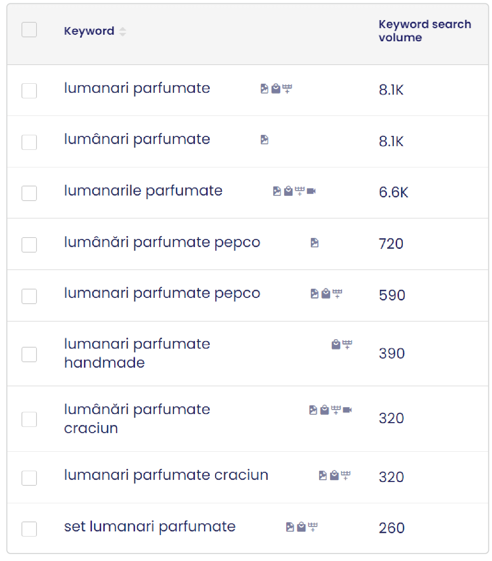Click video icon in lumanarile parfumate row
Viewport: 492px width, 561px height.
coord(311,191)
